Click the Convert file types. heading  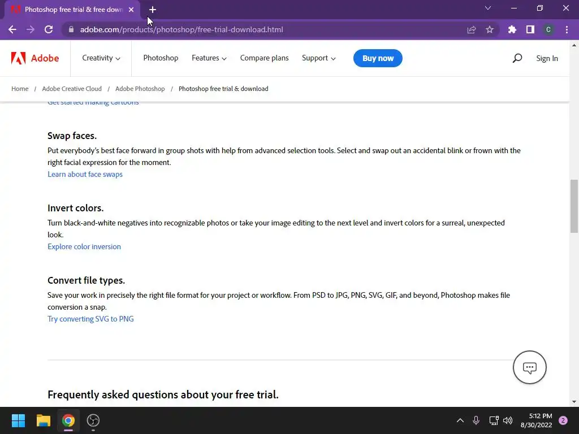pos(86,280)
